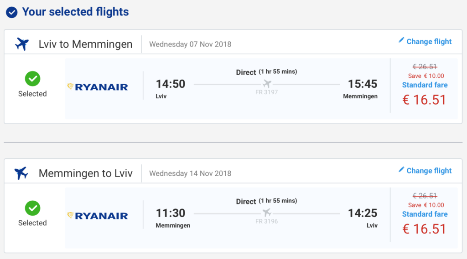This screenshot has height=259, width=467.
Task: Click the grey plane icon above FR 3197
Action: (267, 84)
